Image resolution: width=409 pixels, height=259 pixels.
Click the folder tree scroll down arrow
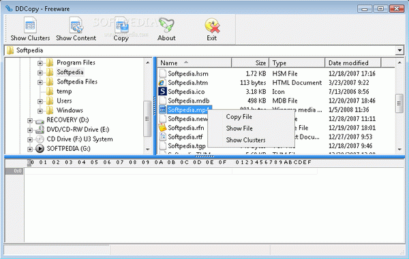pos(148,150)
